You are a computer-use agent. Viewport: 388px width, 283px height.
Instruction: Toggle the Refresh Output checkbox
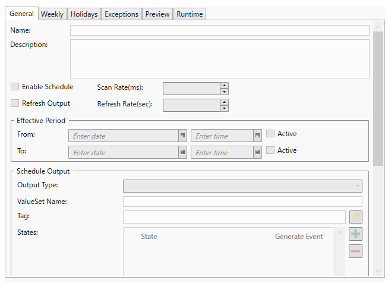(x=15, y=103)
